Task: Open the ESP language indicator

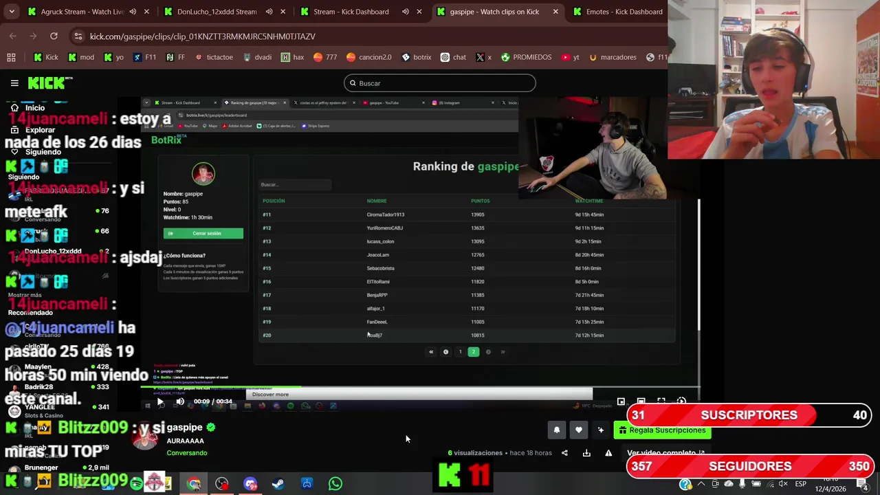Action: 800,484
